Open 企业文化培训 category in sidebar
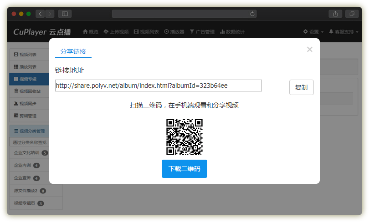The width and height of the screenshot is (369, 222). [26, 153]
